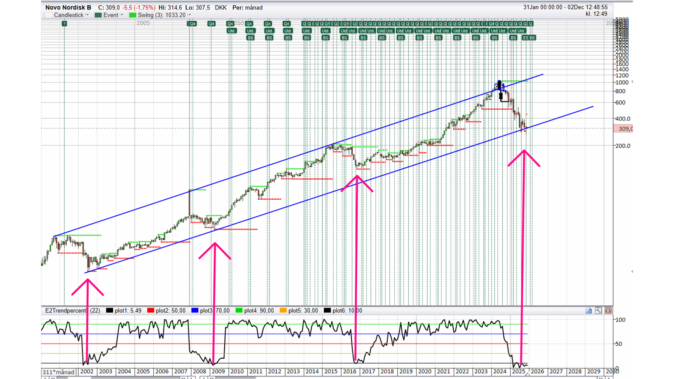This screenshot has width=674, height=379.
Task: Click the Per: månad period text
Action: click(x=247, y=7)
